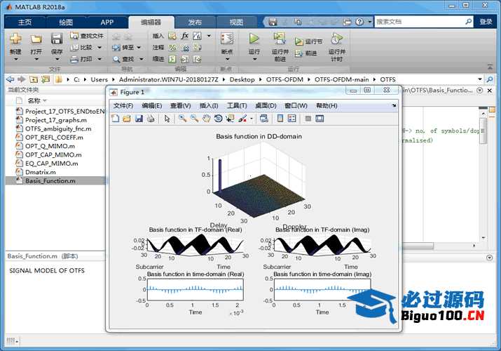
Task: Switch to the 视图 ribbon tab
Action: click(236, 22)
